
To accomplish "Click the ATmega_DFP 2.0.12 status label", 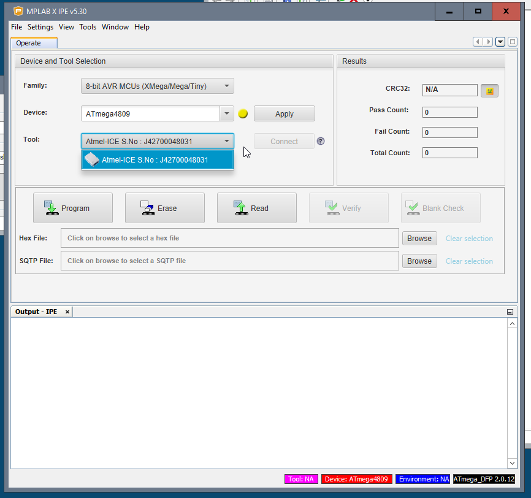I will click(x=484, y=479).
